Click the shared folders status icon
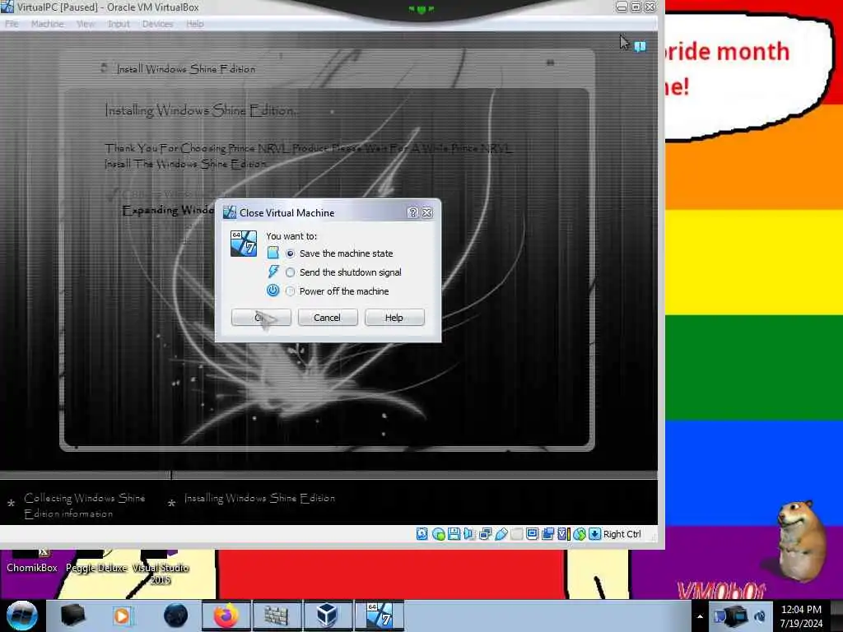Screen dimensions: 843x632 click(x=517, y=533)
